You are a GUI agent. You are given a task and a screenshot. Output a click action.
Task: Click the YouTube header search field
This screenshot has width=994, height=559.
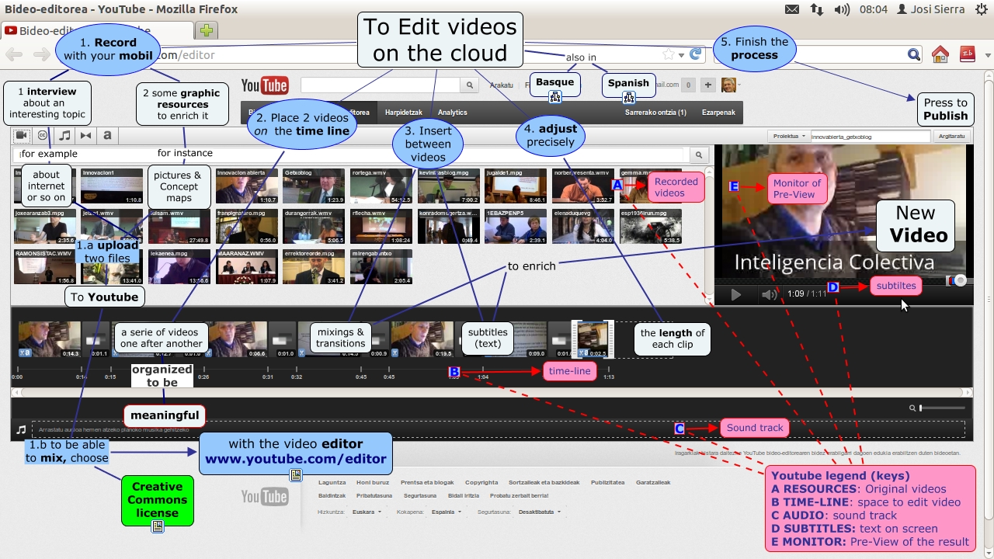tap(380, 85)
